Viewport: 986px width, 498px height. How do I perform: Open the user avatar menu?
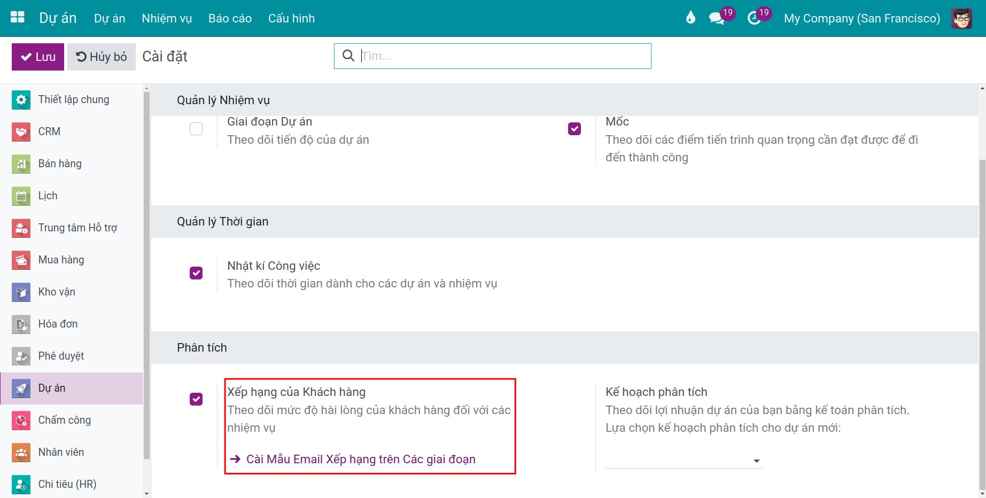[961, 18]
